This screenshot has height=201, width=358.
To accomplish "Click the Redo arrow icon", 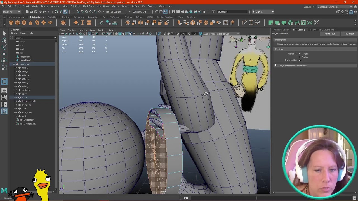I will (44, 12).
